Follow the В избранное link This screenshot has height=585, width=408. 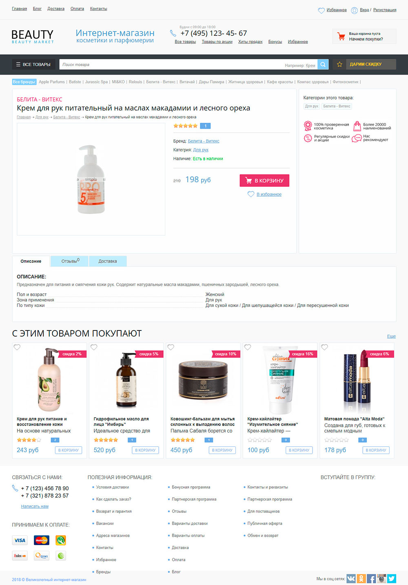coord(269,194)
